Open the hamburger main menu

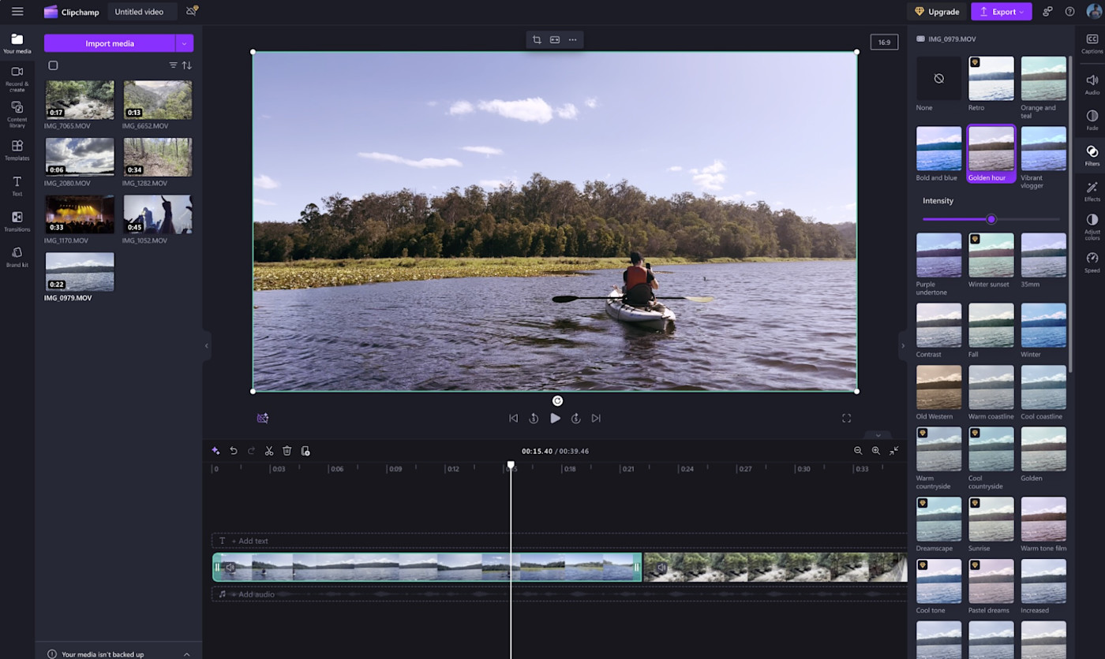tap(17, 12)
